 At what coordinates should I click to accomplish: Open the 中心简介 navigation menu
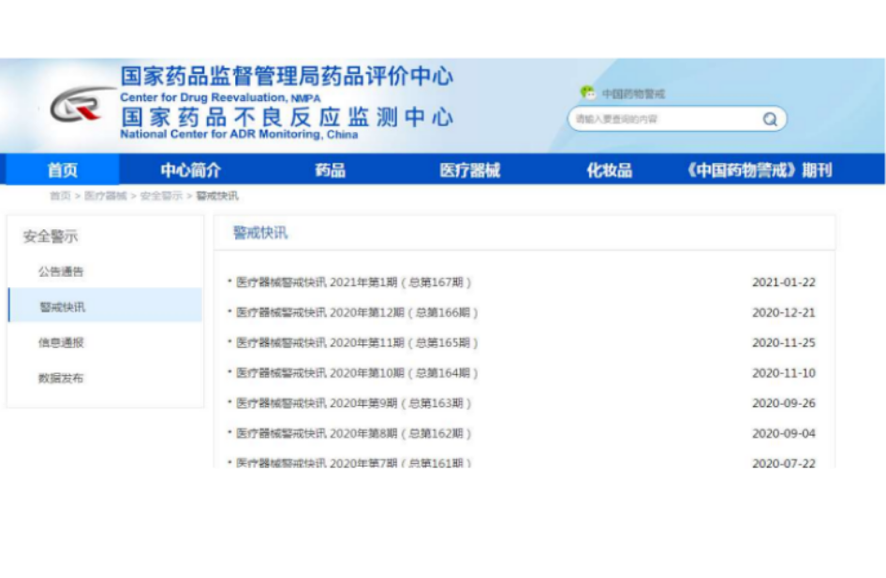190,170
